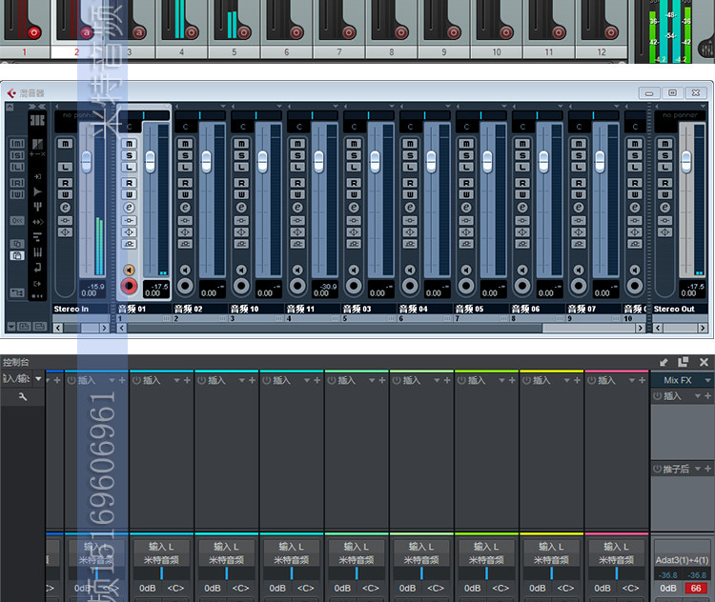Toggle record enable on 音频 01
The width and height of the screenshot is (715, 602).
129,286
